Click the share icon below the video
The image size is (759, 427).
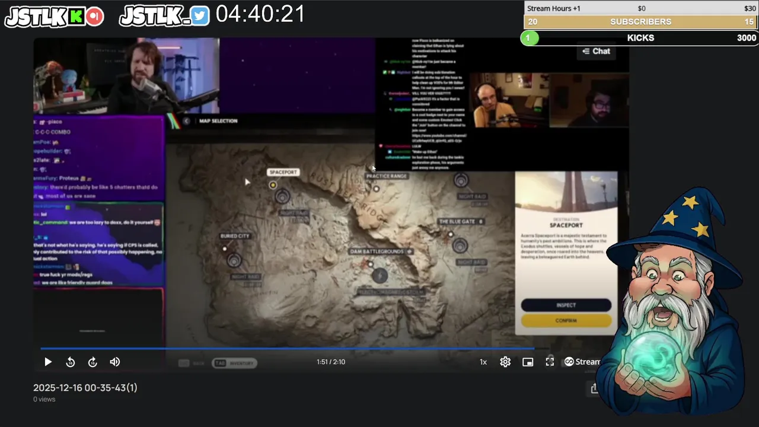[x=594, y=388]
